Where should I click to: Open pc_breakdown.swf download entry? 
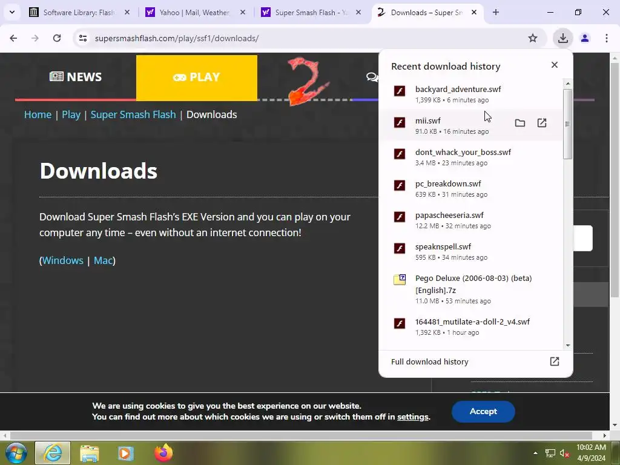point(470,188)
